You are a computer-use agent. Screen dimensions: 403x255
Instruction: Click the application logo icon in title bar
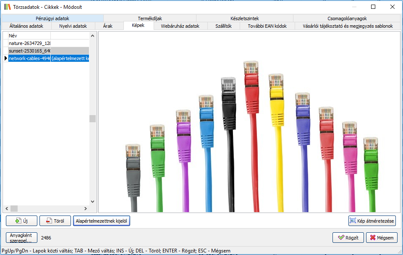click(x=7, y=7)
